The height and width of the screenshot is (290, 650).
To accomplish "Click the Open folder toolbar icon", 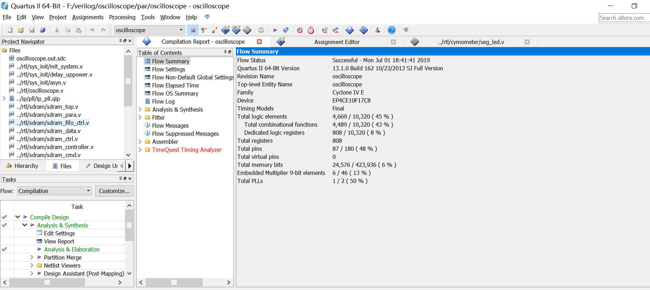I will tap(21, 30).
